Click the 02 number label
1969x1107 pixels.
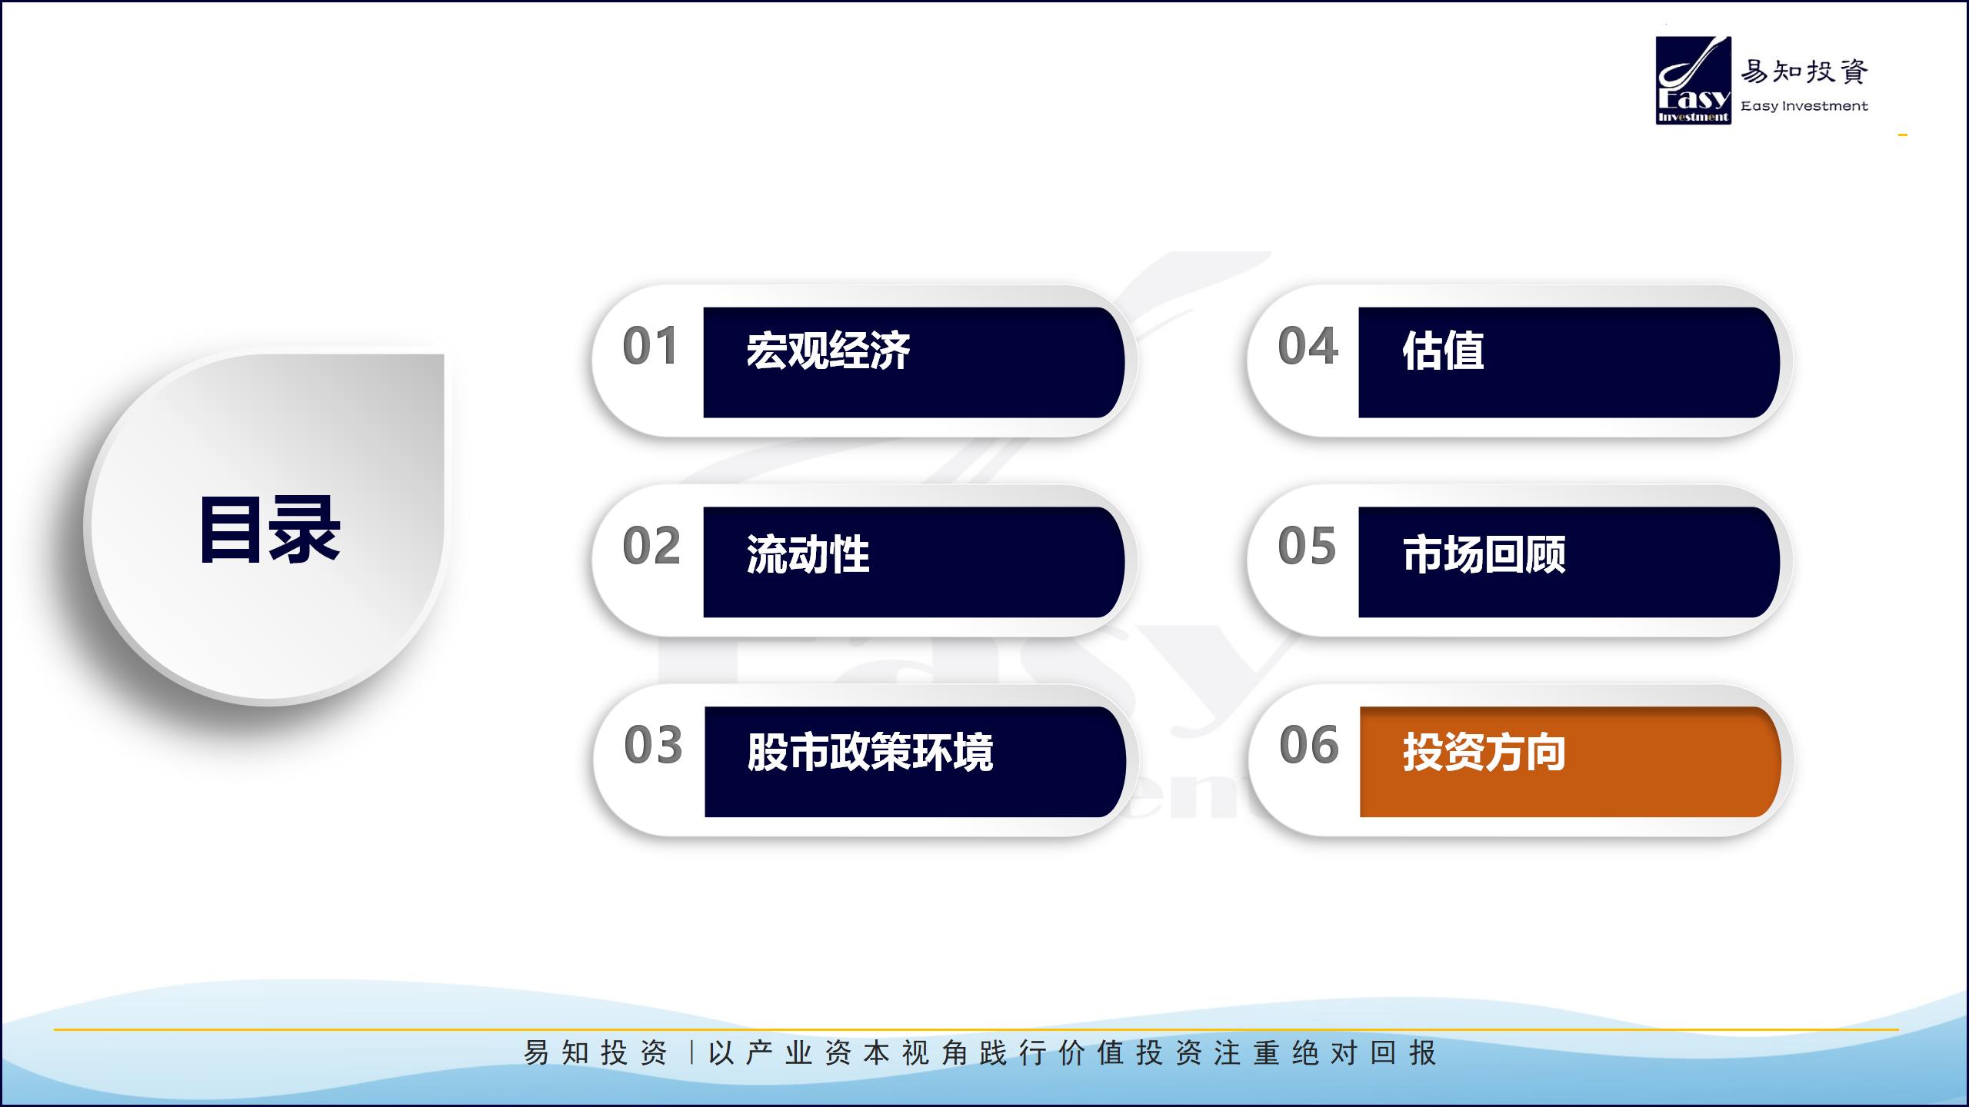(651, 546)
